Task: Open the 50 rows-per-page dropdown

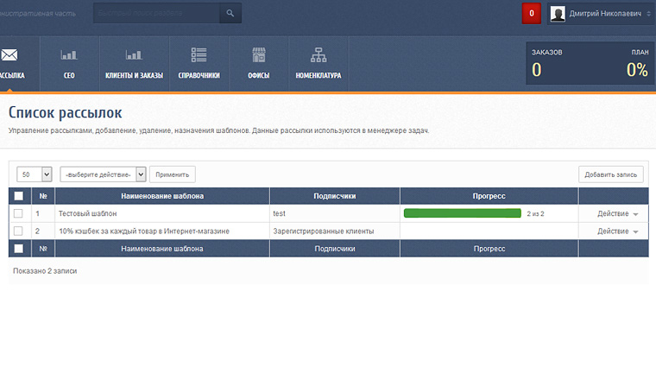Action: pos(35,174)
